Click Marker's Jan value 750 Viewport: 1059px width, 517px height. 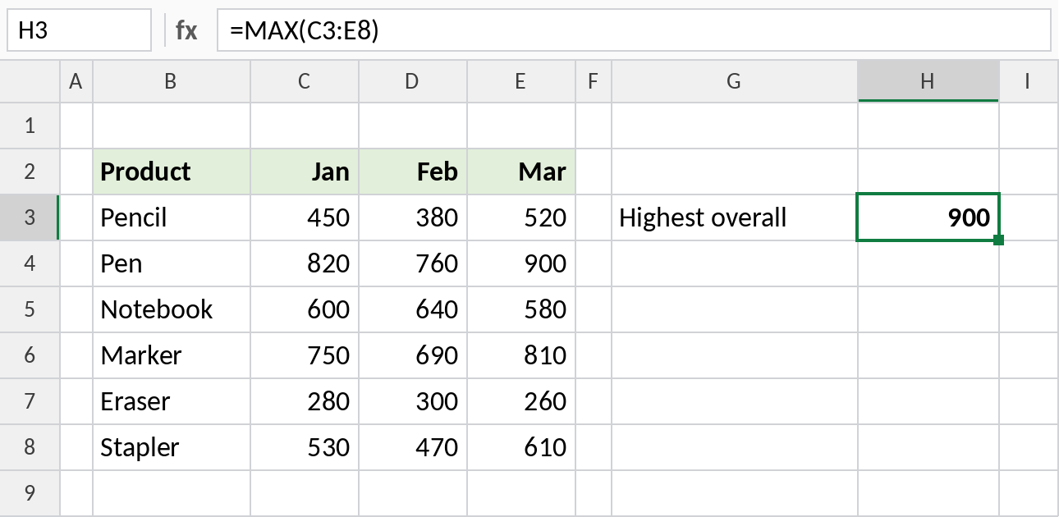305,355
